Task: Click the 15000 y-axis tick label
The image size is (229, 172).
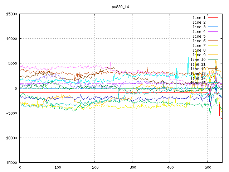Action: click(x=11, y=14)
